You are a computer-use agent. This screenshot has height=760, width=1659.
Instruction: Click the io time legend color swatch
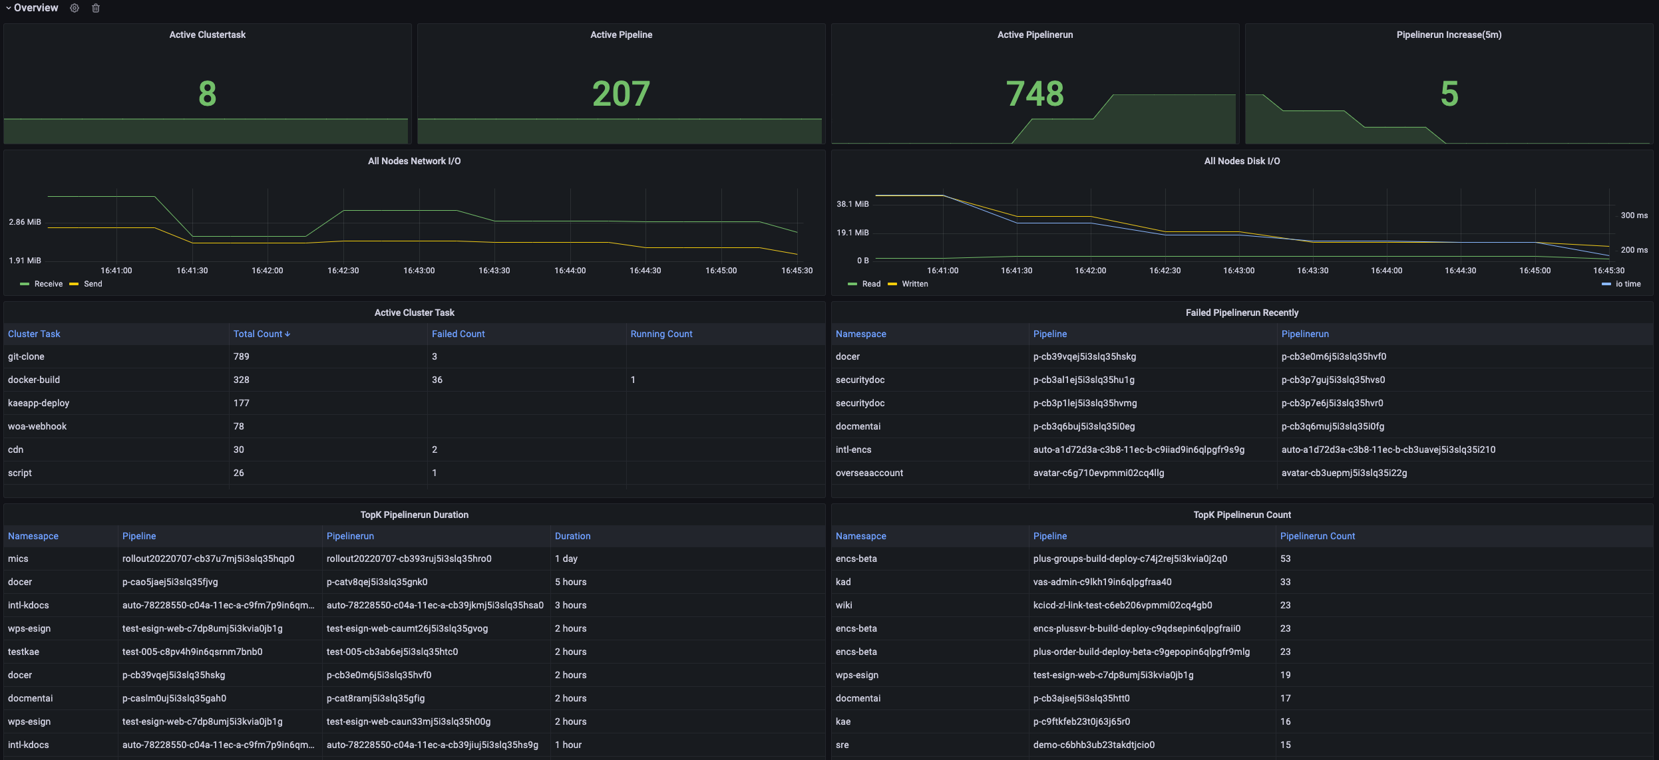click(x=1606, y=284)
